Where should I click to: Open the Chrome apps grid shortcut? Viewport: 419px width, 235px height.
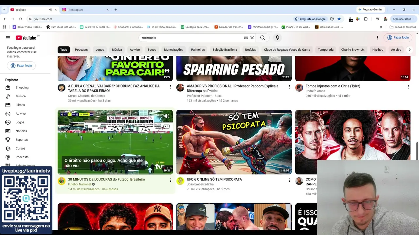tap(4, 27)
